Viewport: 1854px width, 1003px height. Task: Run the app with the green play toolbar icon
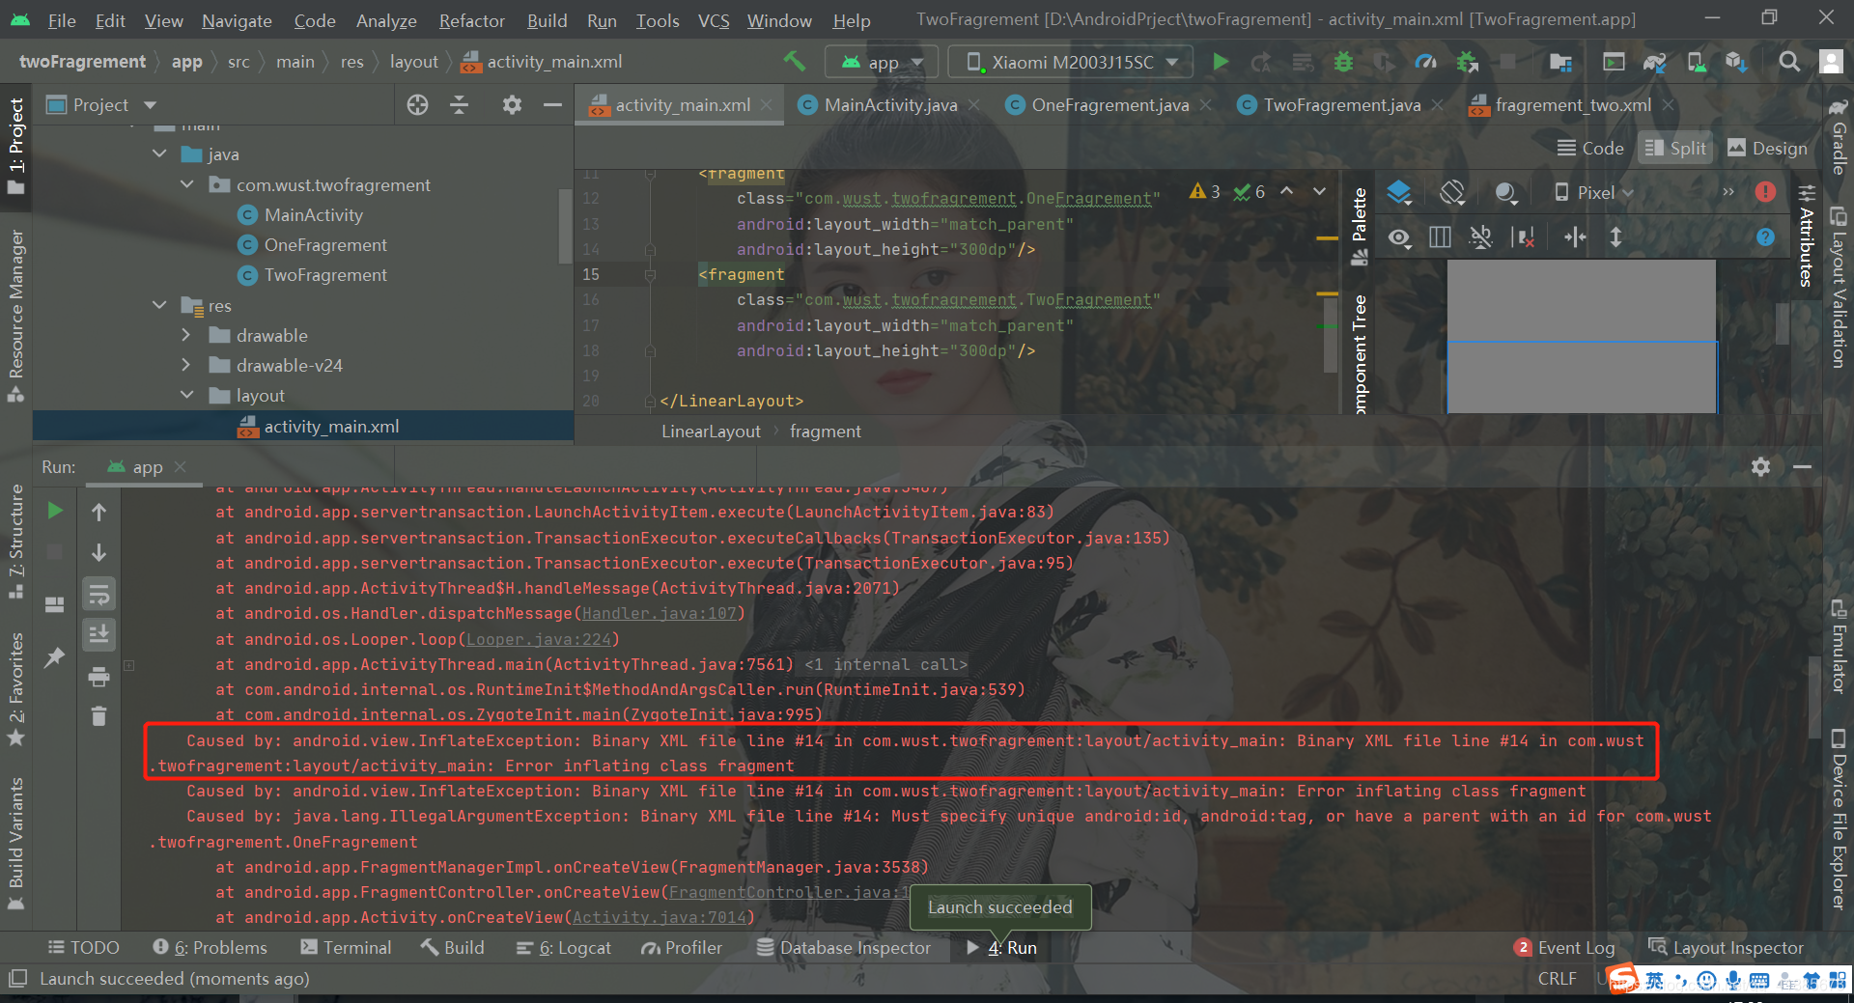coord(1221,62)
